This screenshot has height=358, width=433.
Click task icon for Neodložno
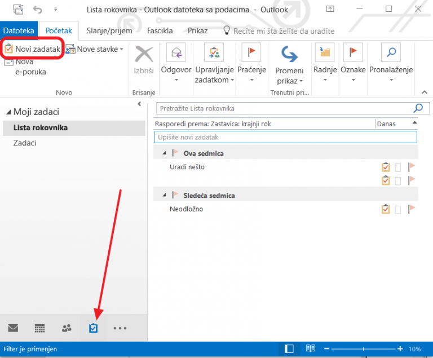(x=386, y=209)
